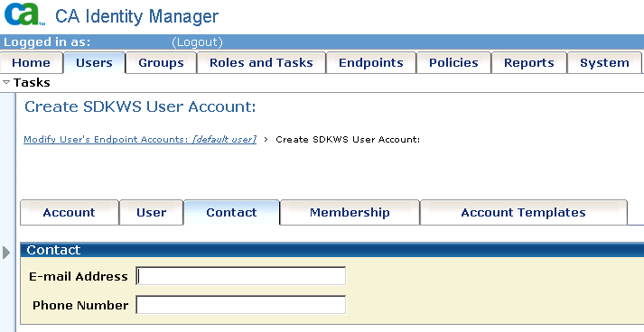Click the Create SDKWS User Account heading
The image size is (644, 332).
point(140,106)
